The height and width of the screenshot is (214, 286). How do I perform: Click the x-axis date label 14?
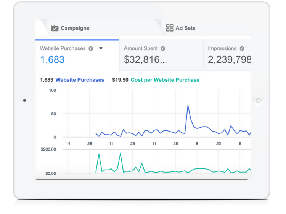[x=68, y=144]
